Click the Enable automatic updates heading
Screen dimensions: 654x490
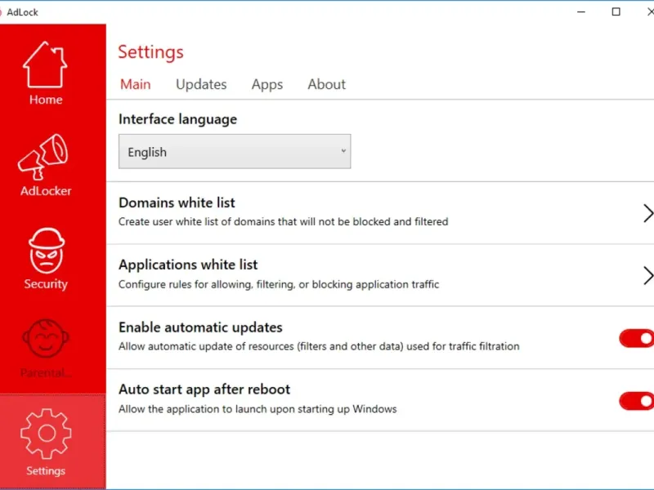(x=200, y=327)
